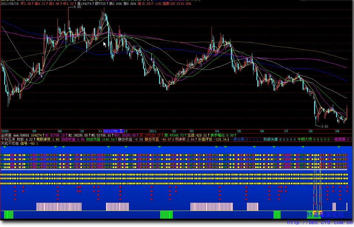Screen dimensions: 354x227
Task: Click the 6.65 high price label
Action: point(77,7)
